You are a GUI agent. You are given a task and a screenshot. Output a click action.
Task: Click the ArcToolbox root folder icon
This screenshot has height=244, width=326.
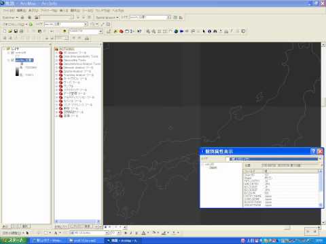coord(56,49)
